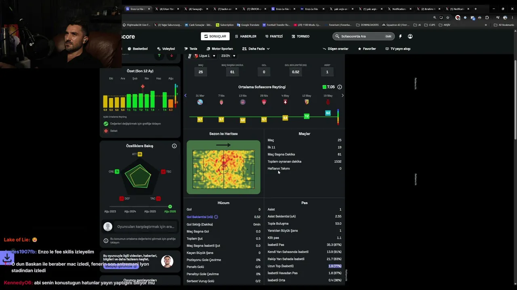
Task: Open the Haberler tab
Action: pos(246,36)
